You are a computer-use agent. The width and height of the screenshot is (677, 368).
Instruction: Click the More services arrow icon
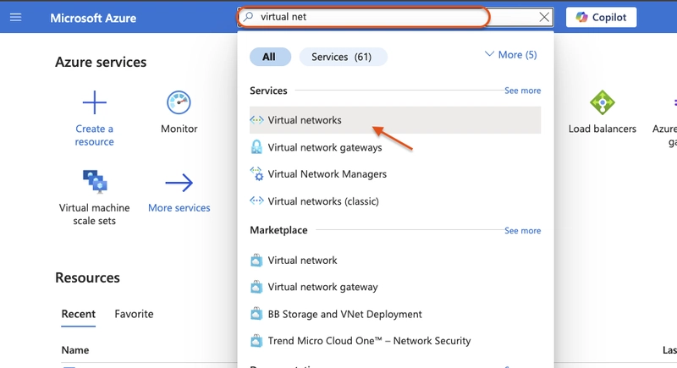pos(179,183)
